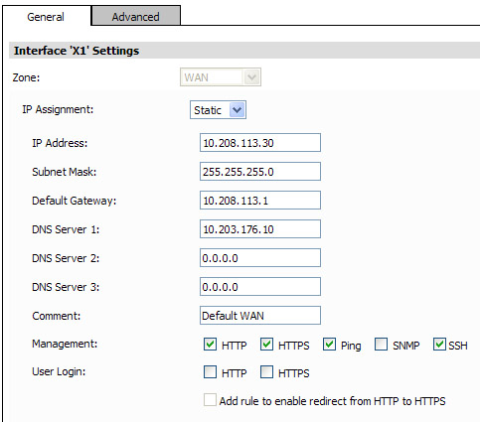
Task: Click the Static text in IP Assignment combo
Action: coord(208,110)
